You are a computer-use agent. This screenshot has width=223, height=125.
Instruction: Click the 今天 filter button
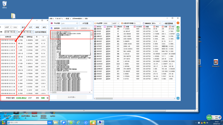click(x=30, y=27)
